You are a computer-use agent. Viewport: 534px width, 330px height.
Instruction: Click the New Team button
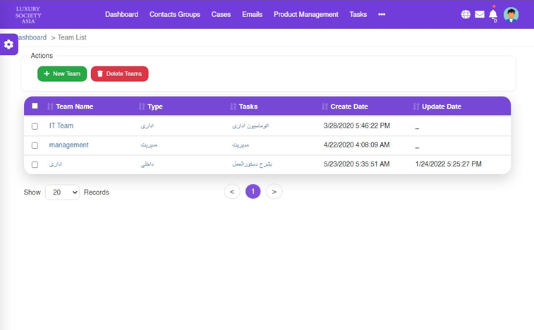click(x=62, y=74)
